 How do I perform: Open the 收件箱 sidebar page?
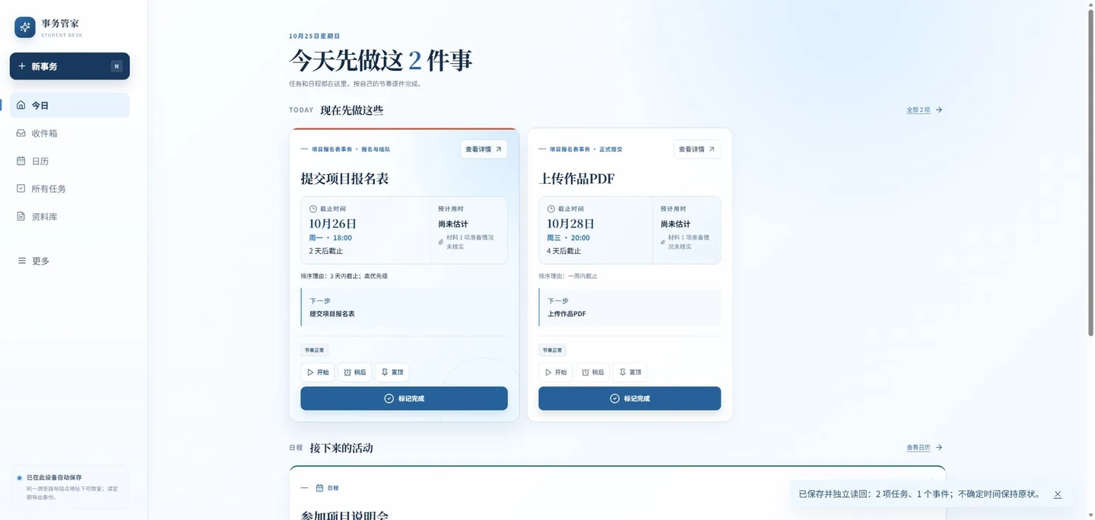[70, 133]
